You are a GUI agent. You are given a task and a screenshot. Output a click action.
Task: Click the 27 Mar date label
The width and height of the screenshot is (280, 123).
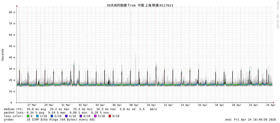(32, 105)
